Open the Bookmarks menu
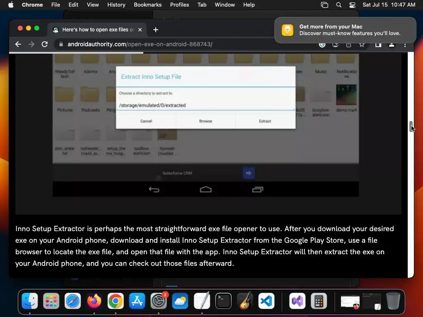 click(147, 5)
